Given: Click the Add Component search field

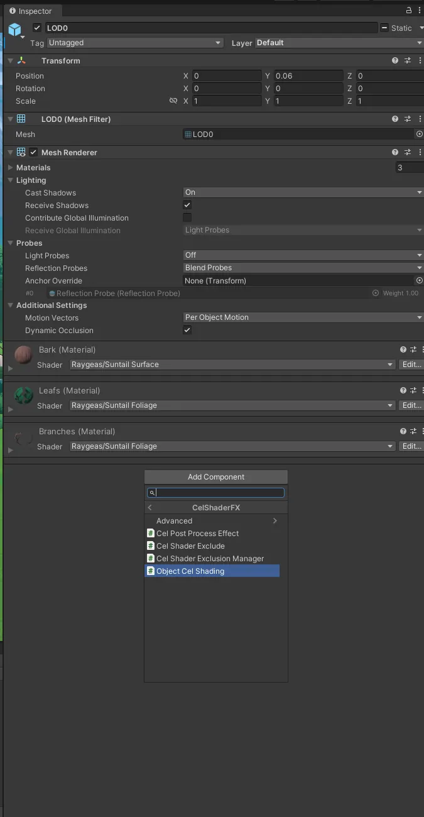Looking at the screenshot, I should [x=215, y=493].
